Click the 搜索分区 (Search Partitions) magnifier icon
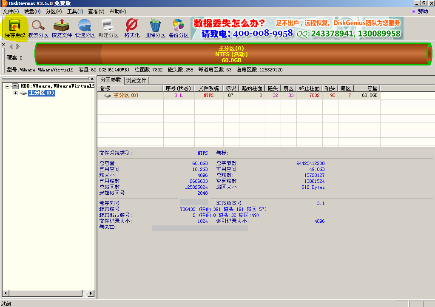The height and width of the screenshot is (307, 435). pos(38,28)
